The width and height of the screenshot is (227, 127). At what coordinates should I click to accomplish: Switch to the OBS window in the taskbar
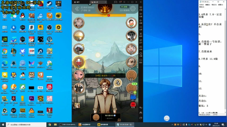(x=68, y=124)
